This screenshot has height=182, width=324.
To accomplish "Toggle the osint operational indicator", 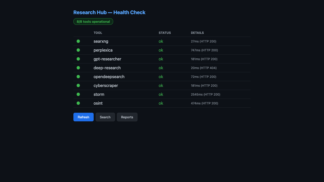I will point(78,103).
